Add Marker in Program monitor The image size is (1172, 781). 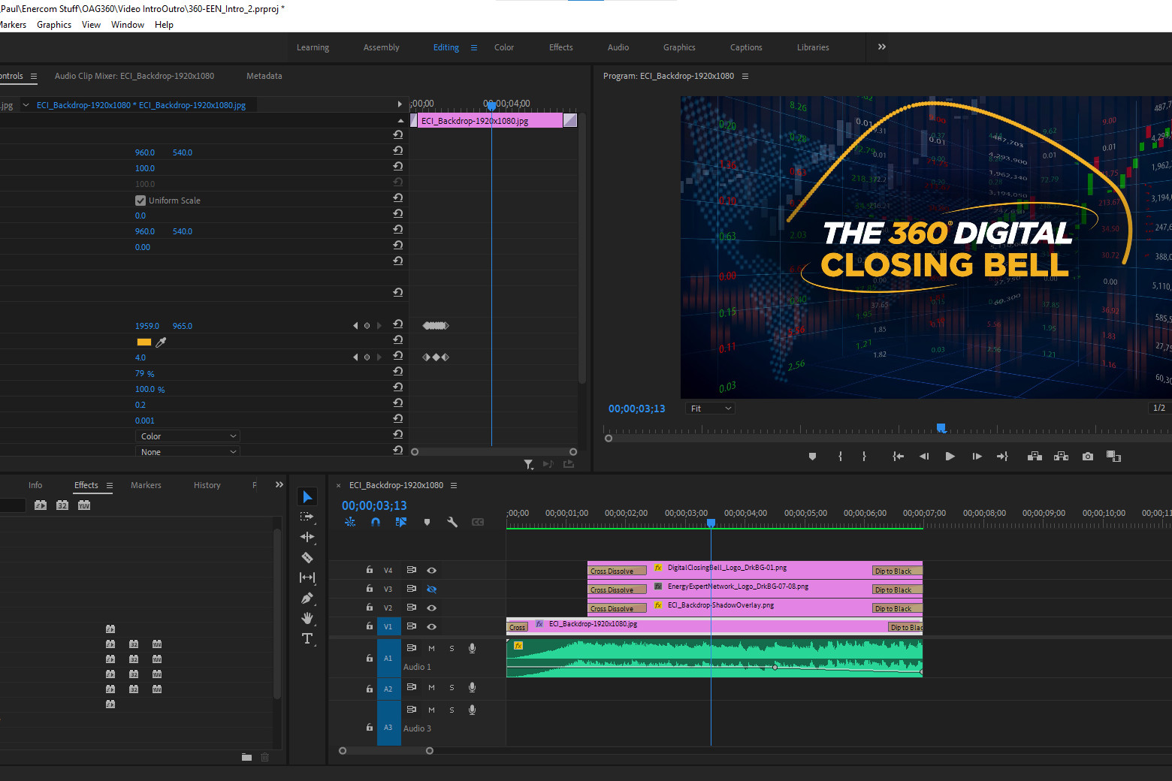coord(812,457)
